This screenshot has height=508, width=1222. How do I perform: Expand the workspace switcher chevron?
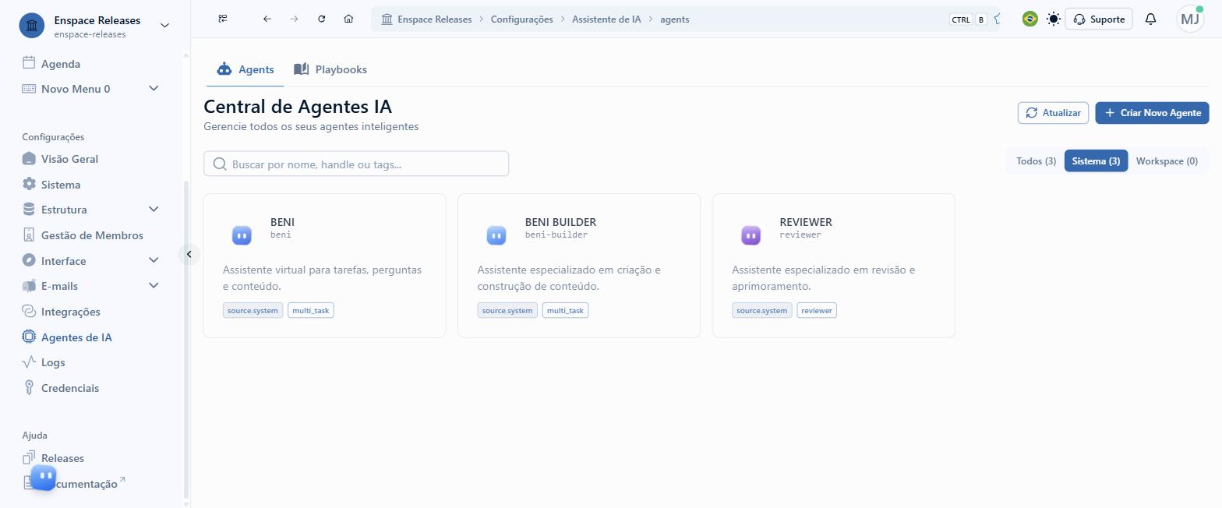164,25
